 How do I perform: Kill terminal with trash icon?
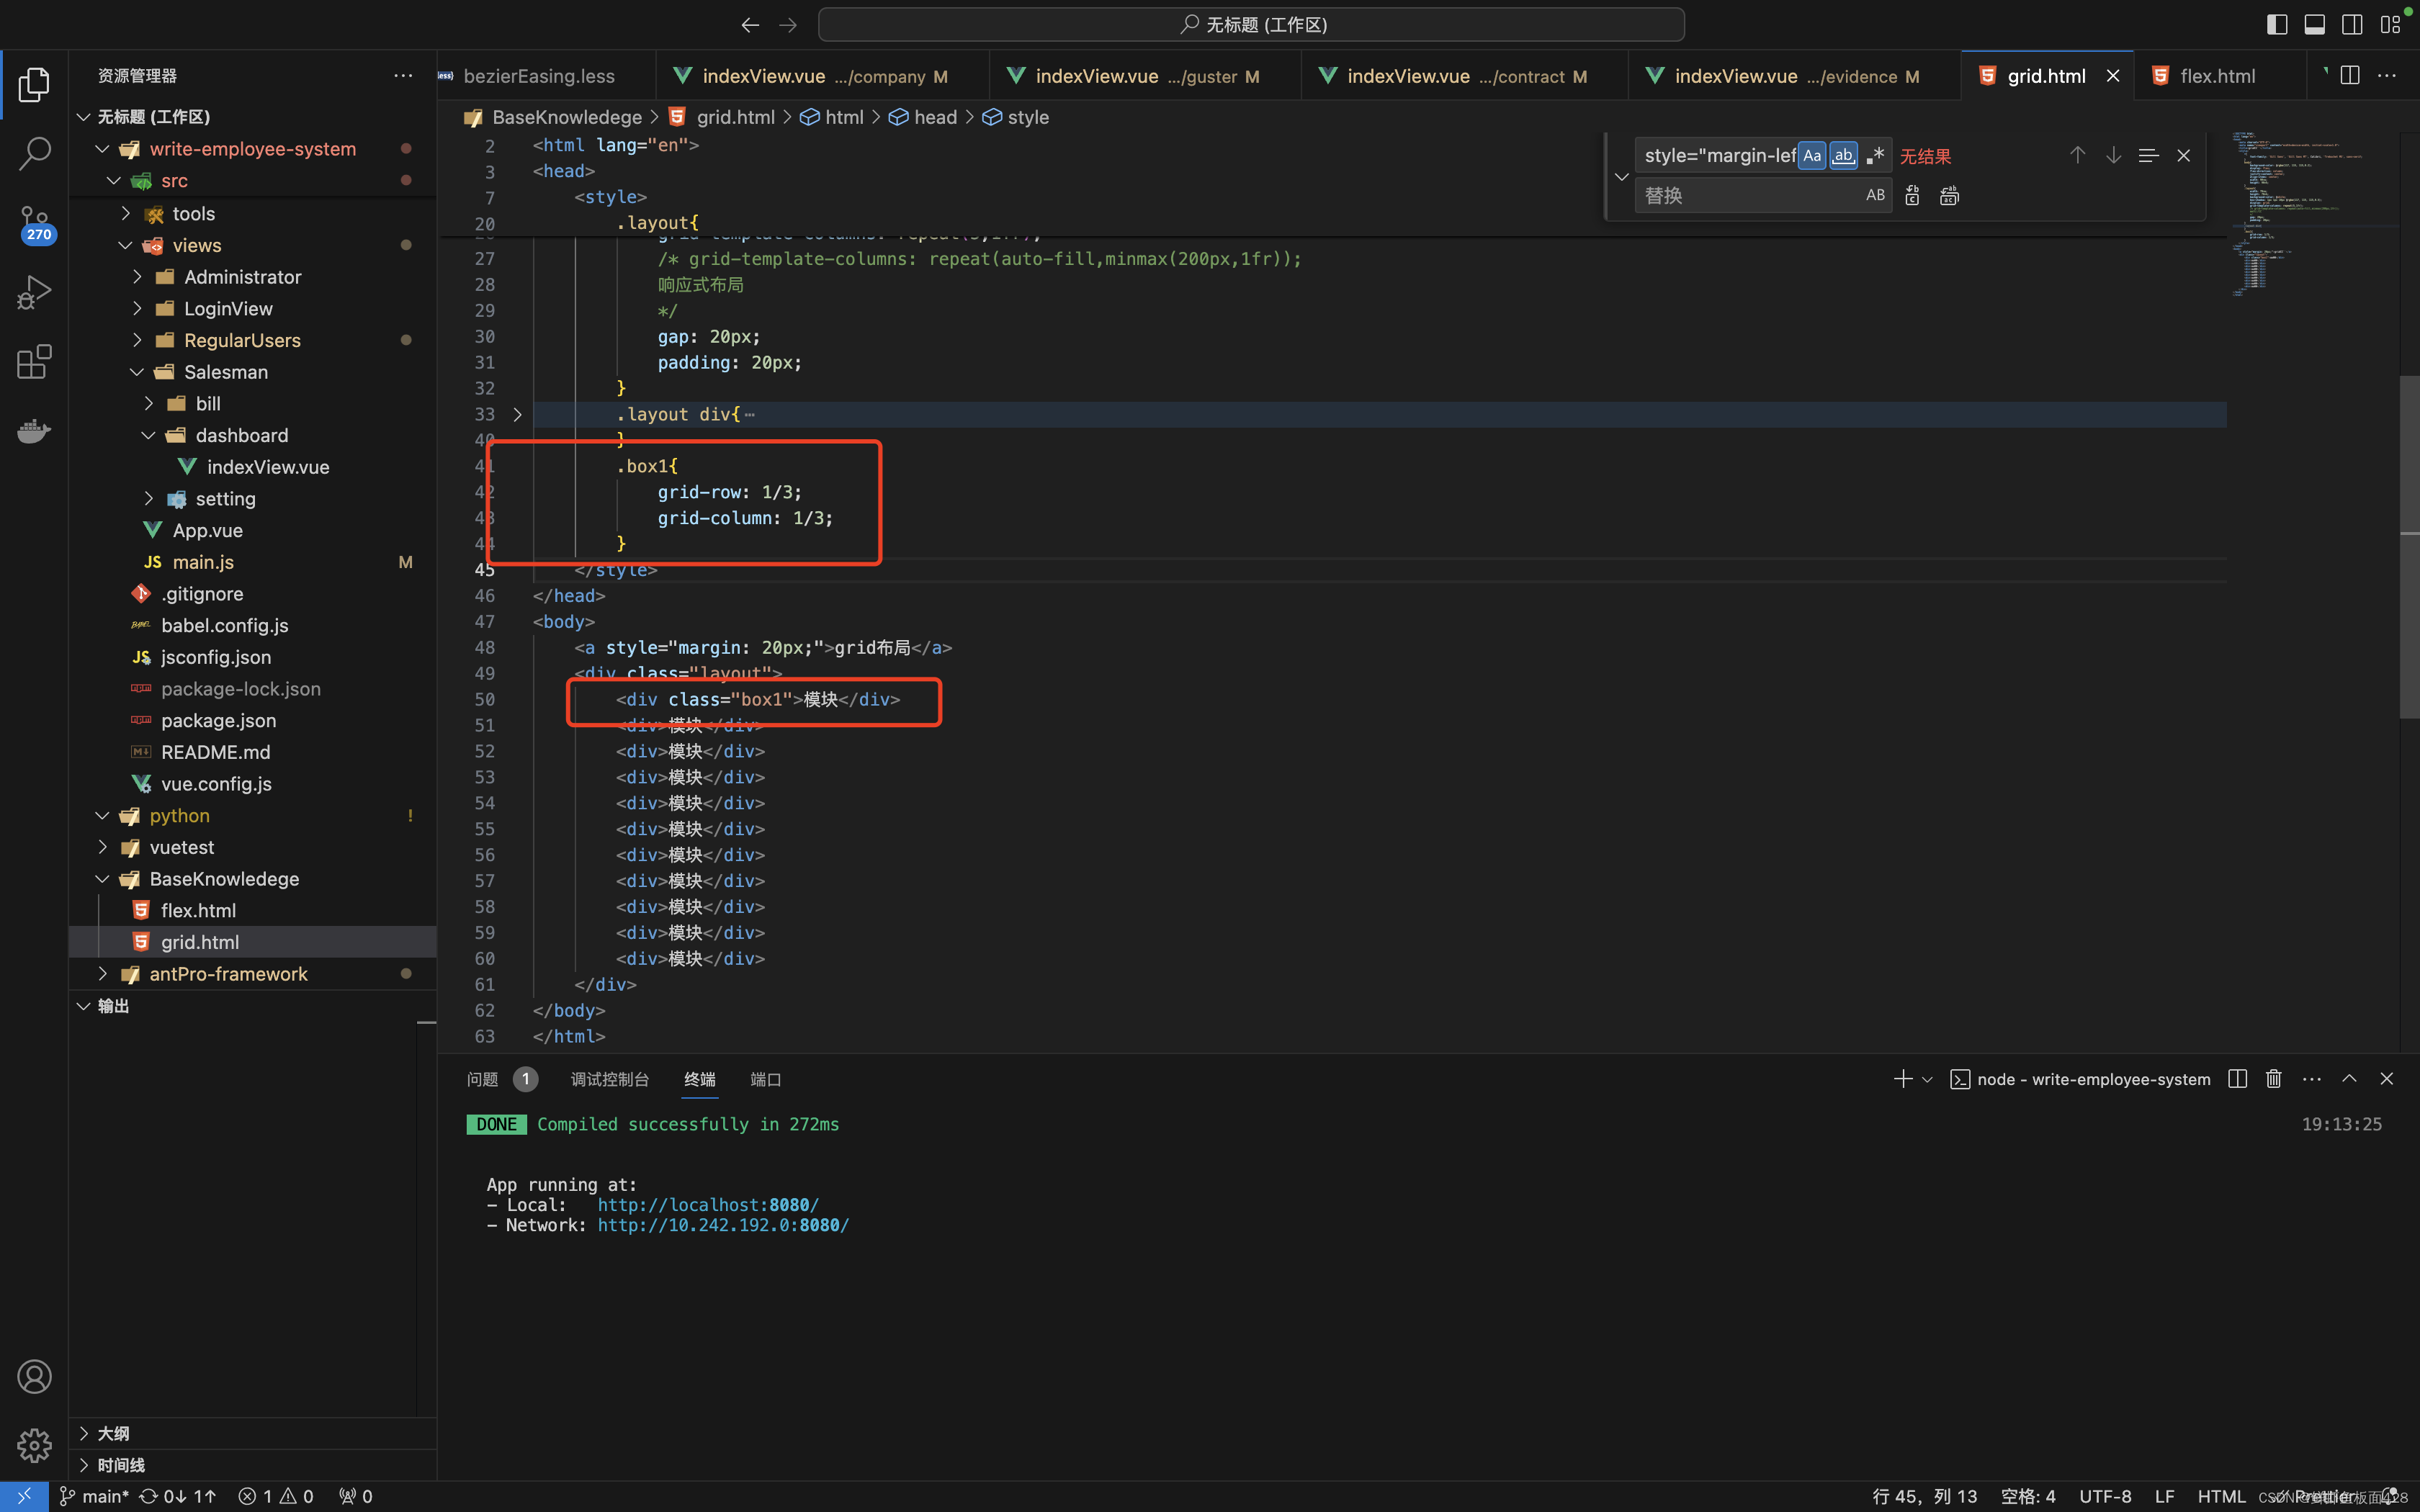pos(2274,1079)
